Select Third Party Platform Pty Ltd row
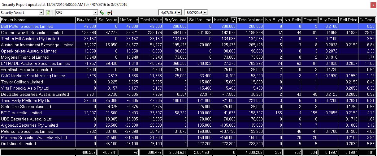This screenshot has height=156, width=377. click(x=188, y=101)
